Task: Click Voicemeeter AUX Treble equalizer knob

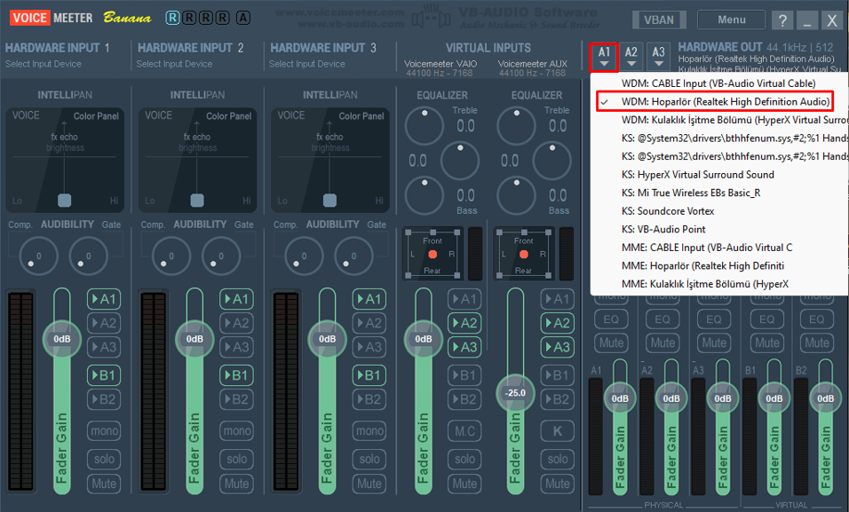Action: [x=516, y=126]
